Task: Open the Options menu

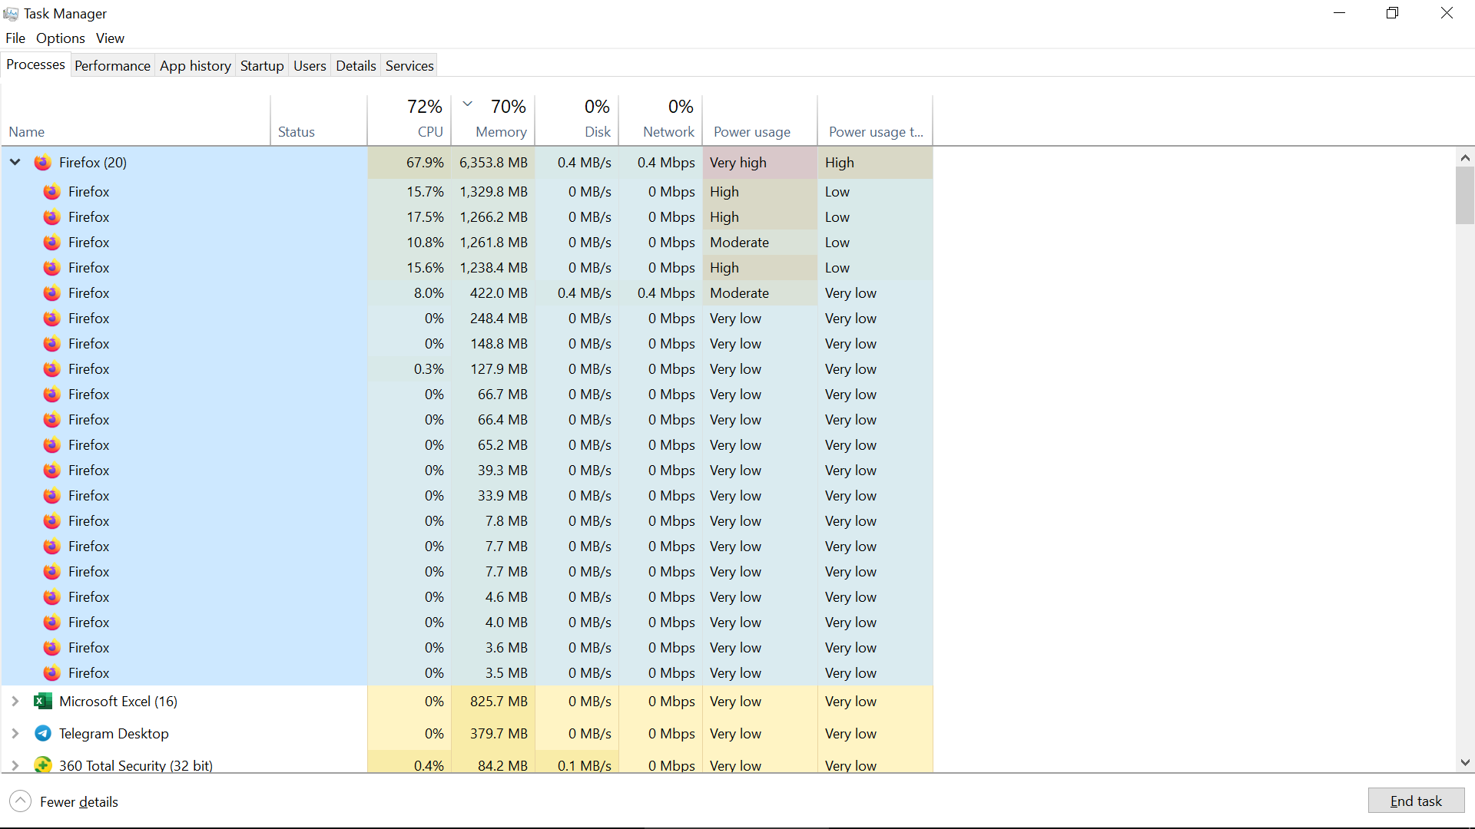Action: pos(61,38)
